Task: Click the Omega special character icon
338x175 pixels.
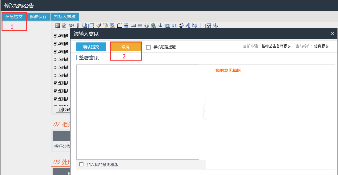Action: point(174,26)
